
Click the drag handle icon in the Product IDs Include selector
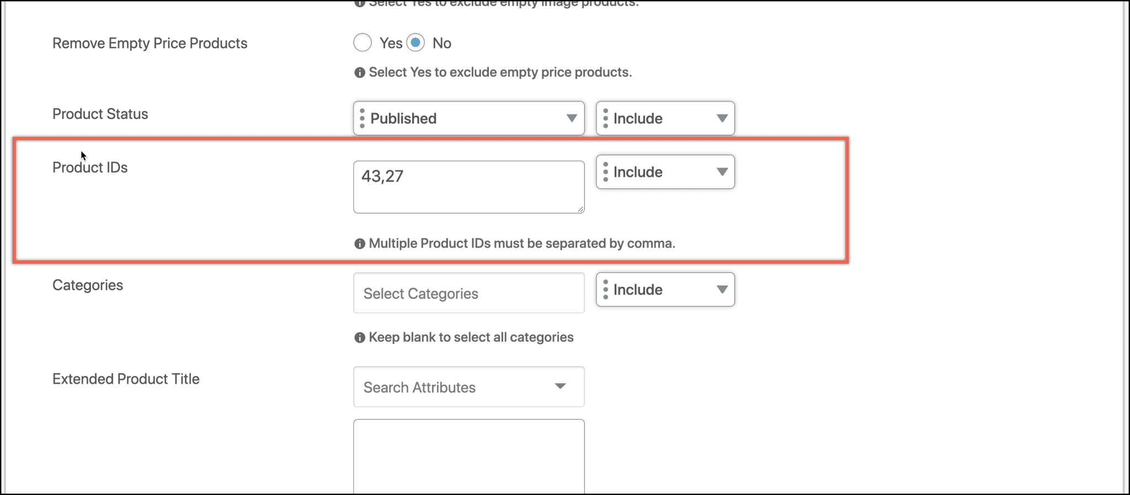tap(607, 172)
